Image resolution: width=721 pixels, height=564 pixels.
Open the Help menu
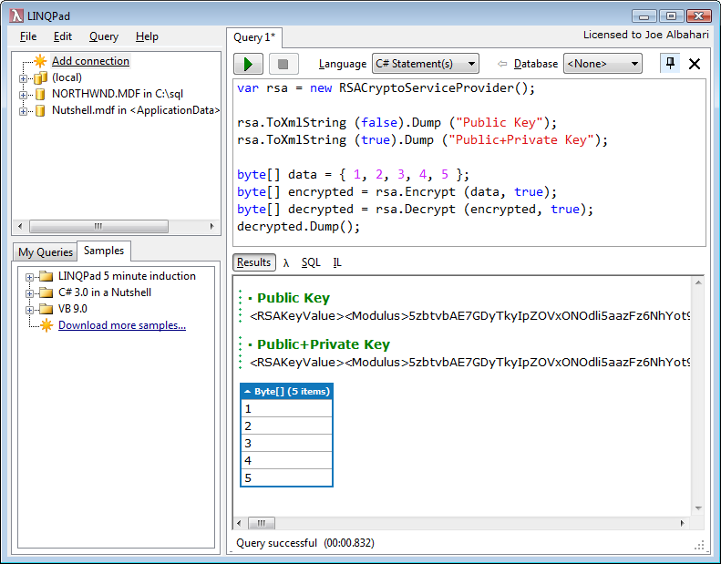pos(147,36)
